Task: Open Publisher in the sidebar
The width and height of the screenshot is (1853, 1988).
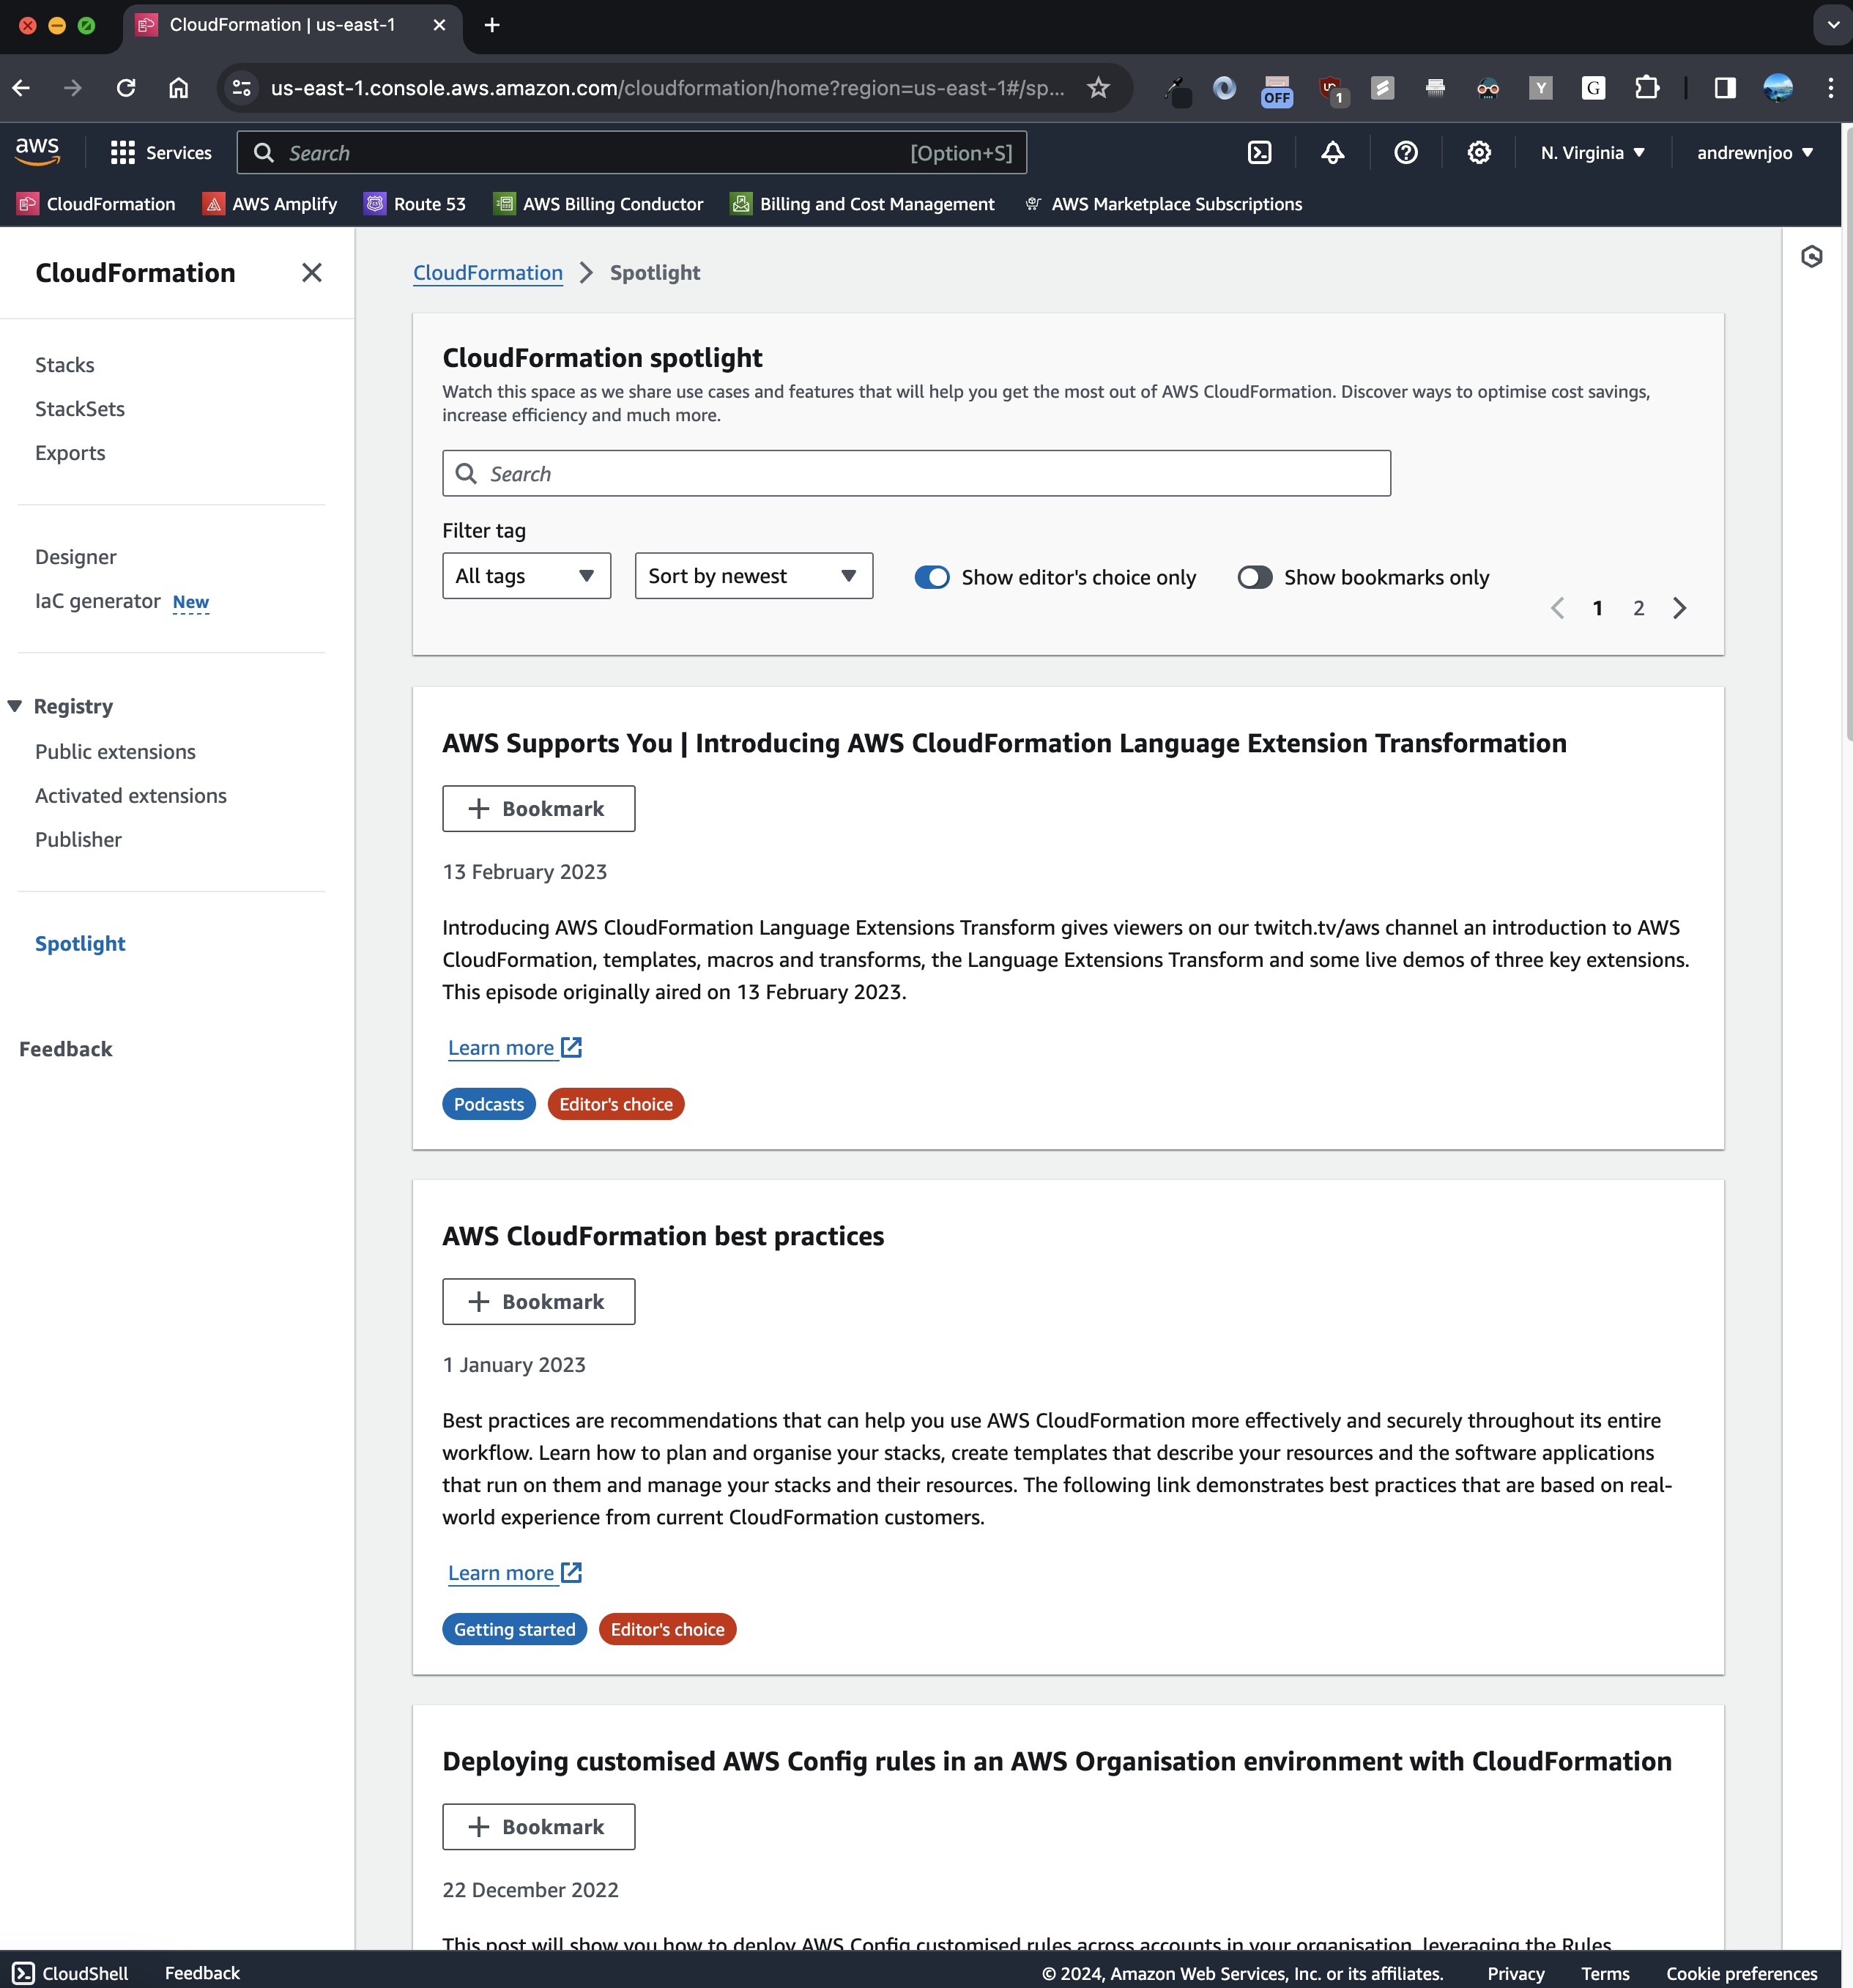Action: pos(78,840)
